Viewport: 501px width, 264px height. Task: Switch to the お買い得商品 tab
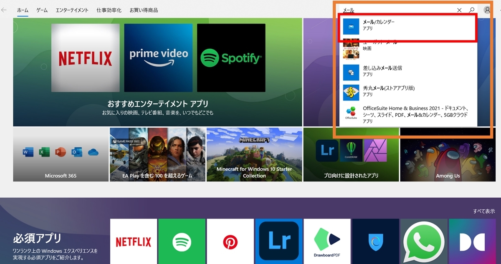pyautogui.click(x=144, y=10)
